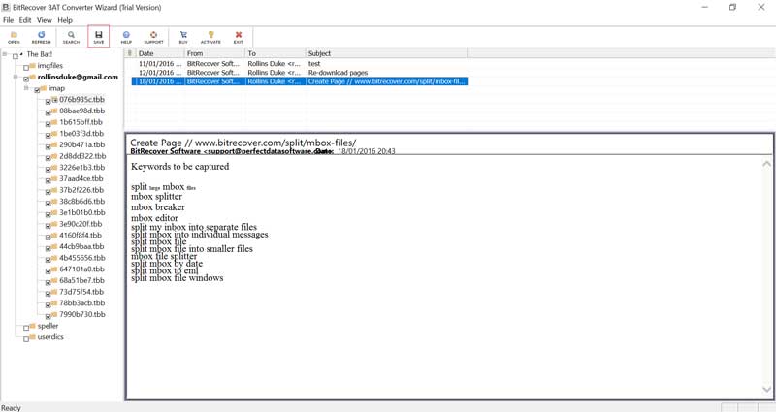776x412 pixels.
Task: Select the 647101a0.tbb tree item
Action: coord(82,269)
